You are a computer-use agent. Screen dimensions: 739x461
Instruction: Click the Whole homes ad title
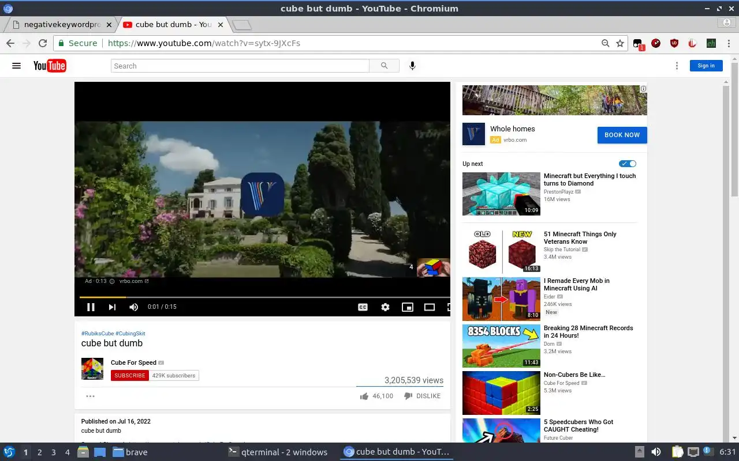[x=512, y=129]
